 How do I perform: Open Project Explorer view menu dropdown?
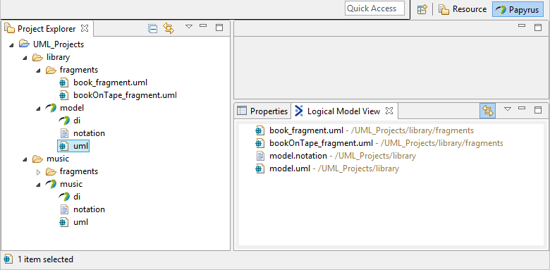pos(189,27)
